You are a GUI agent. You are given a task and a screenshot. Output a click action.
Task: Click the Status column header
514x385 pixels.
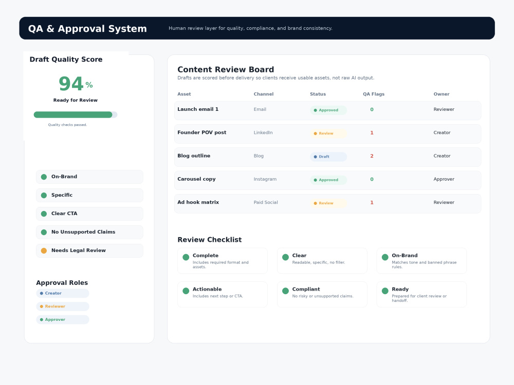coord(318,94)
